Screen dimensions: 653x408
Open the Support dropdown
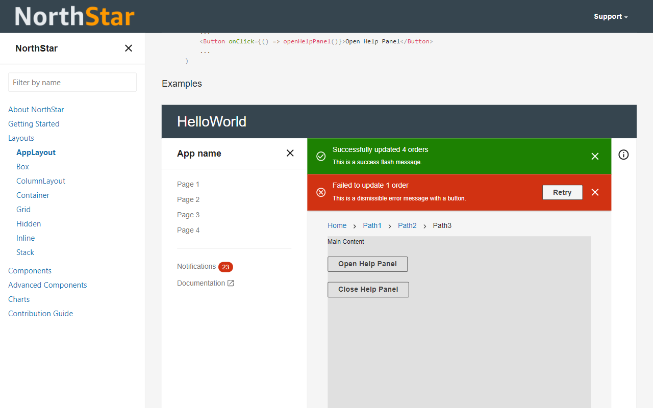[610, 16]
